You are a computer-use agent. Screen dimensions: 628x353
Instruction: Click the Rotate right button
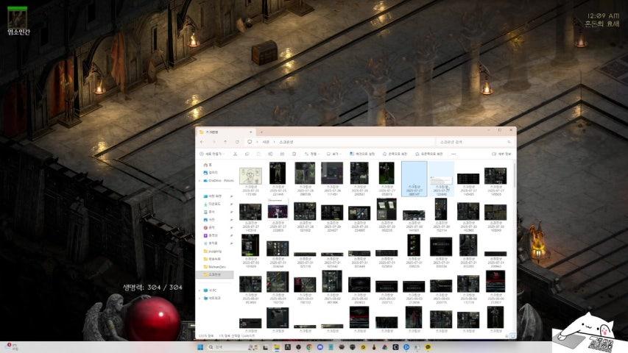pyautogui.click(x=428, y=154)
